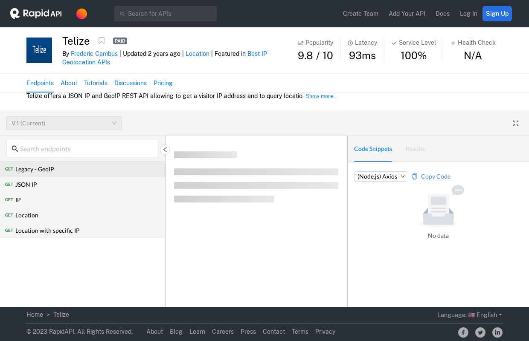Switch to the Endpoints tab
The height and width of the screenshot is (341, 529).
[x=40, y=83]
